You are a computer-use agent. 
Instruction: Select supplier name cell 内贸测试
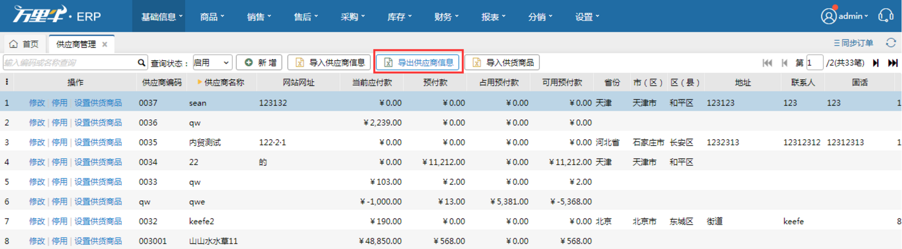[x=205, y=142]
